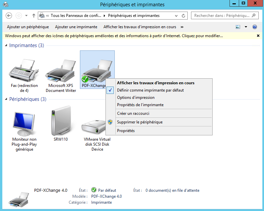Expand the toolbar overflow chevron
Screen dimensions: 264x211
182,27
